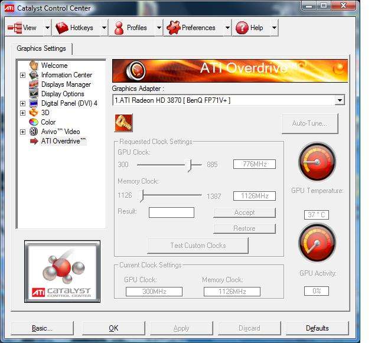Open the Hotkeys dropdown arrow

(104, 28)
